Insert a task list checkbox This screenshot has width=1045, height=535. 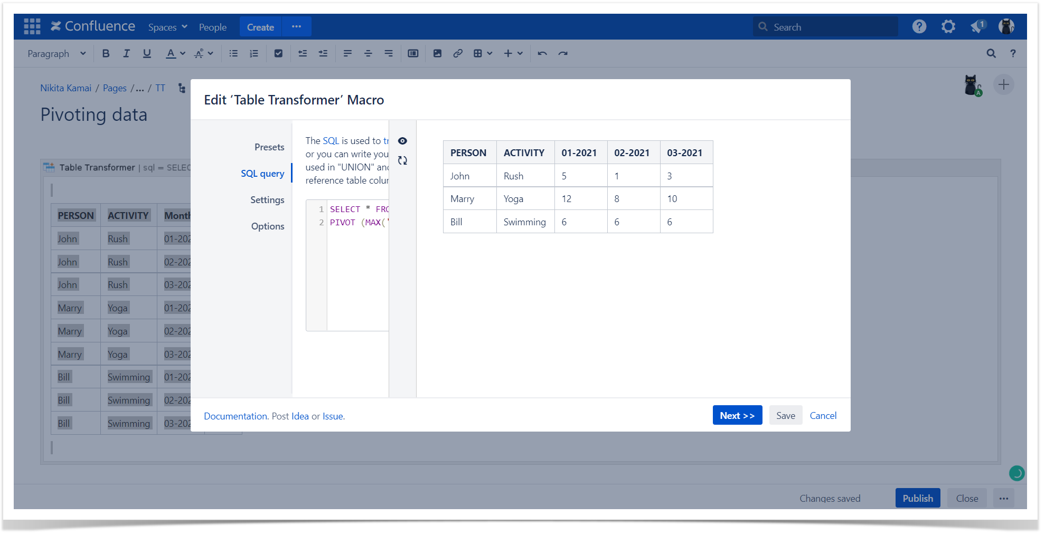click(x=278, y=53)
